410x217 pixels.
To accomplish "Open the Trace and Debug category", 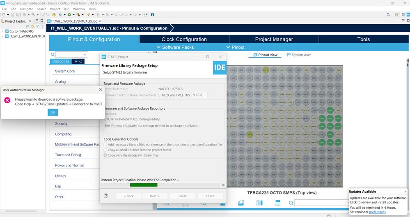I will pos(68,155).
